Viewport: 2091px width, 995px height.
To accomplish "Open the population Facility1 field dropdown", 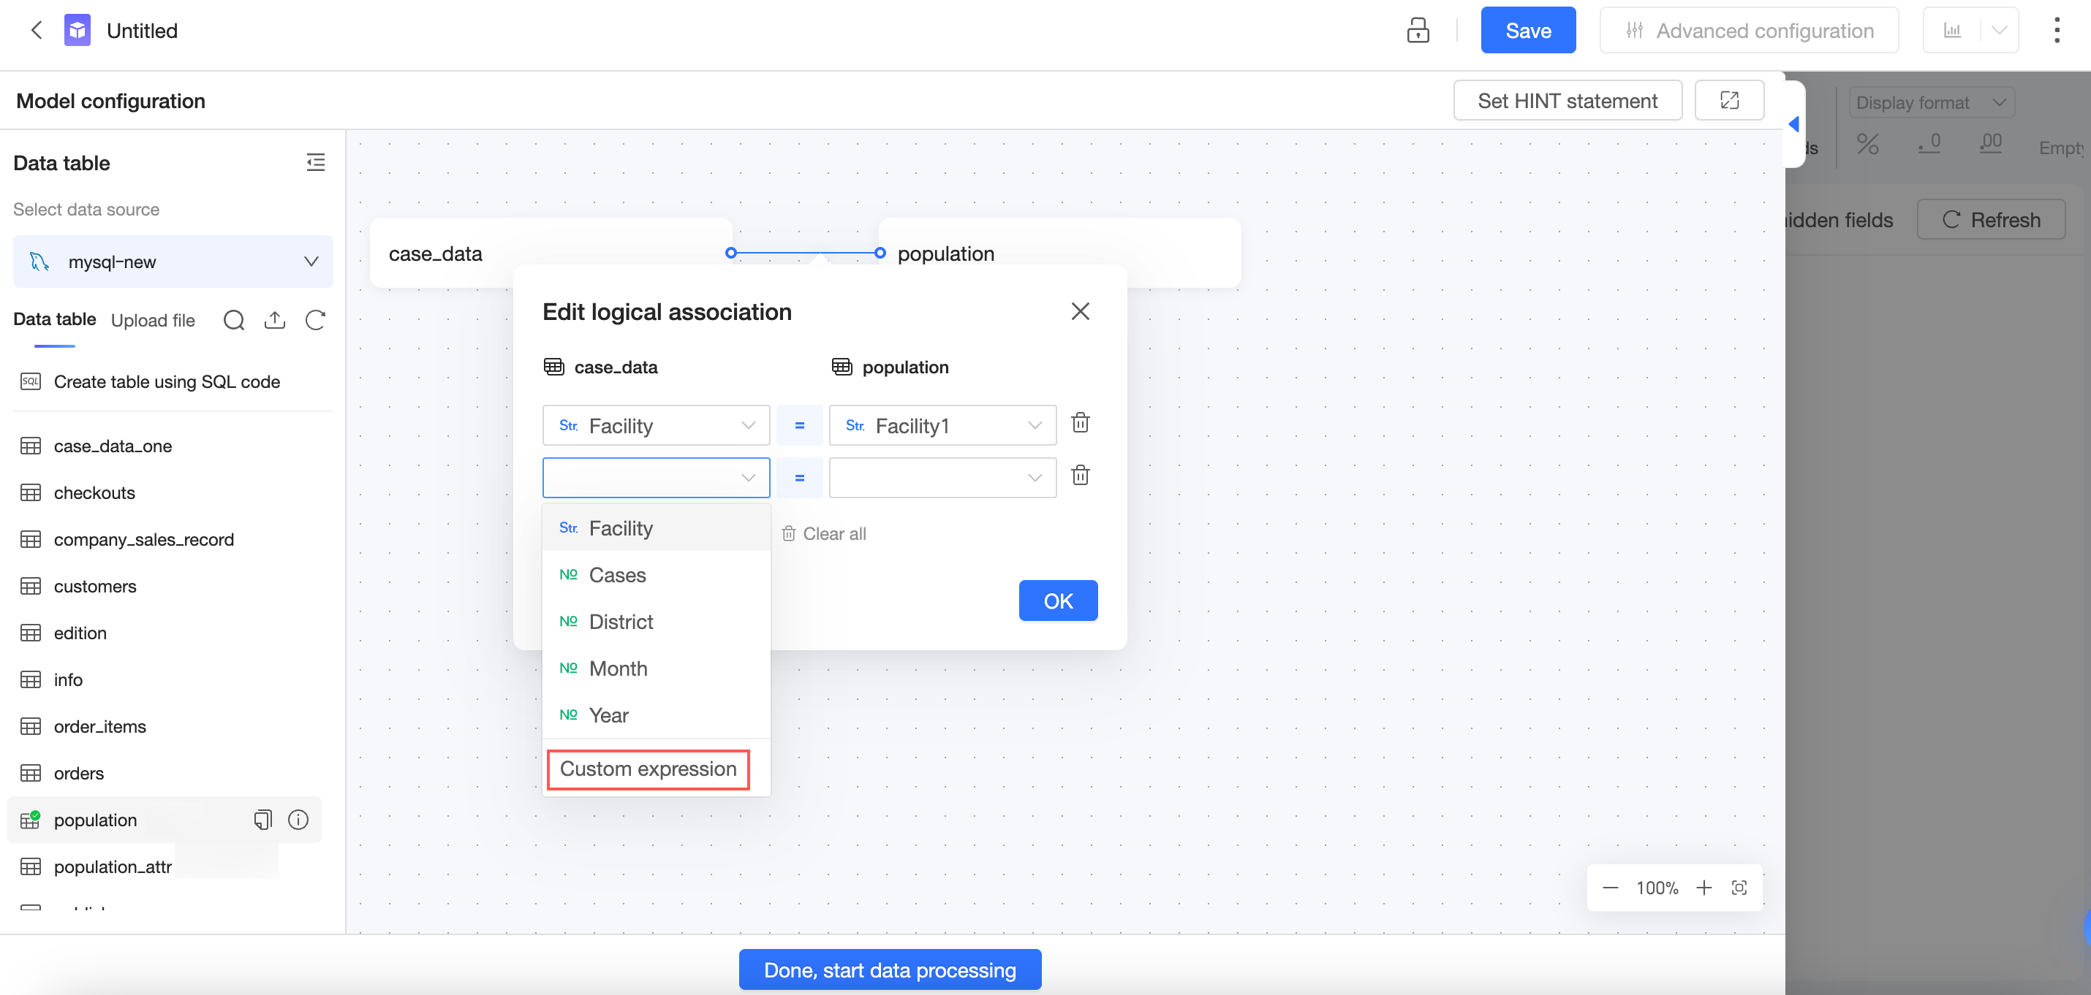I will click(942, 426).
